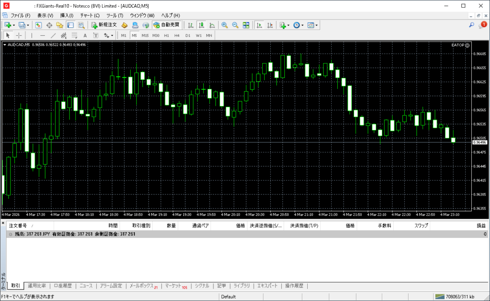
Task: Pick the horizontal line tool
Action: (x=43, y=35)
